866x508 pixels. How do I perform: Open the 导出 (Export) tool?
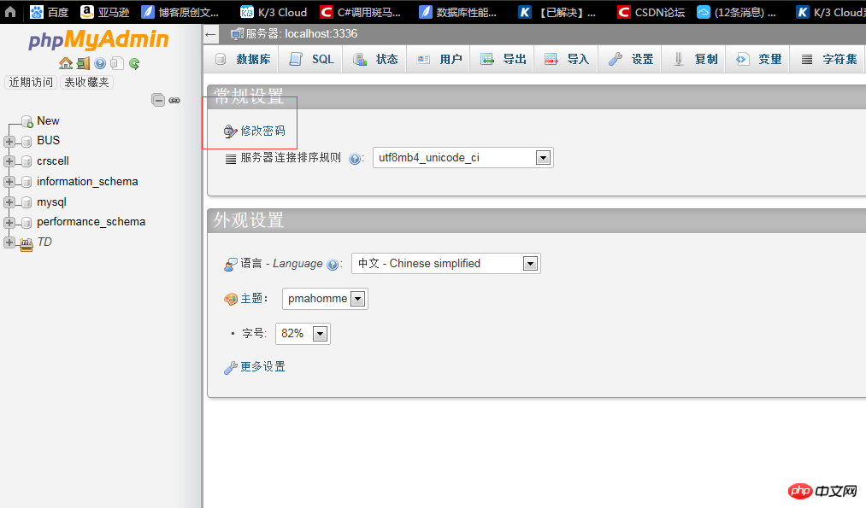pos(501,58)
